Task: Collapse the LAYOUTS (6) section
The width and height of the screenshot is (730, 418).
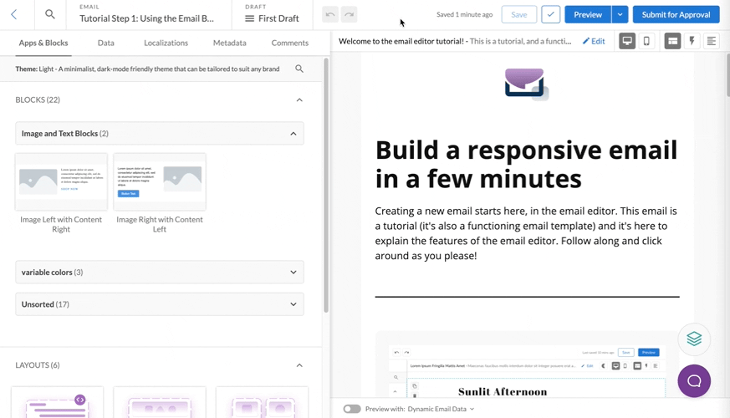Action: pyautogui.click(x=299, y=365)
